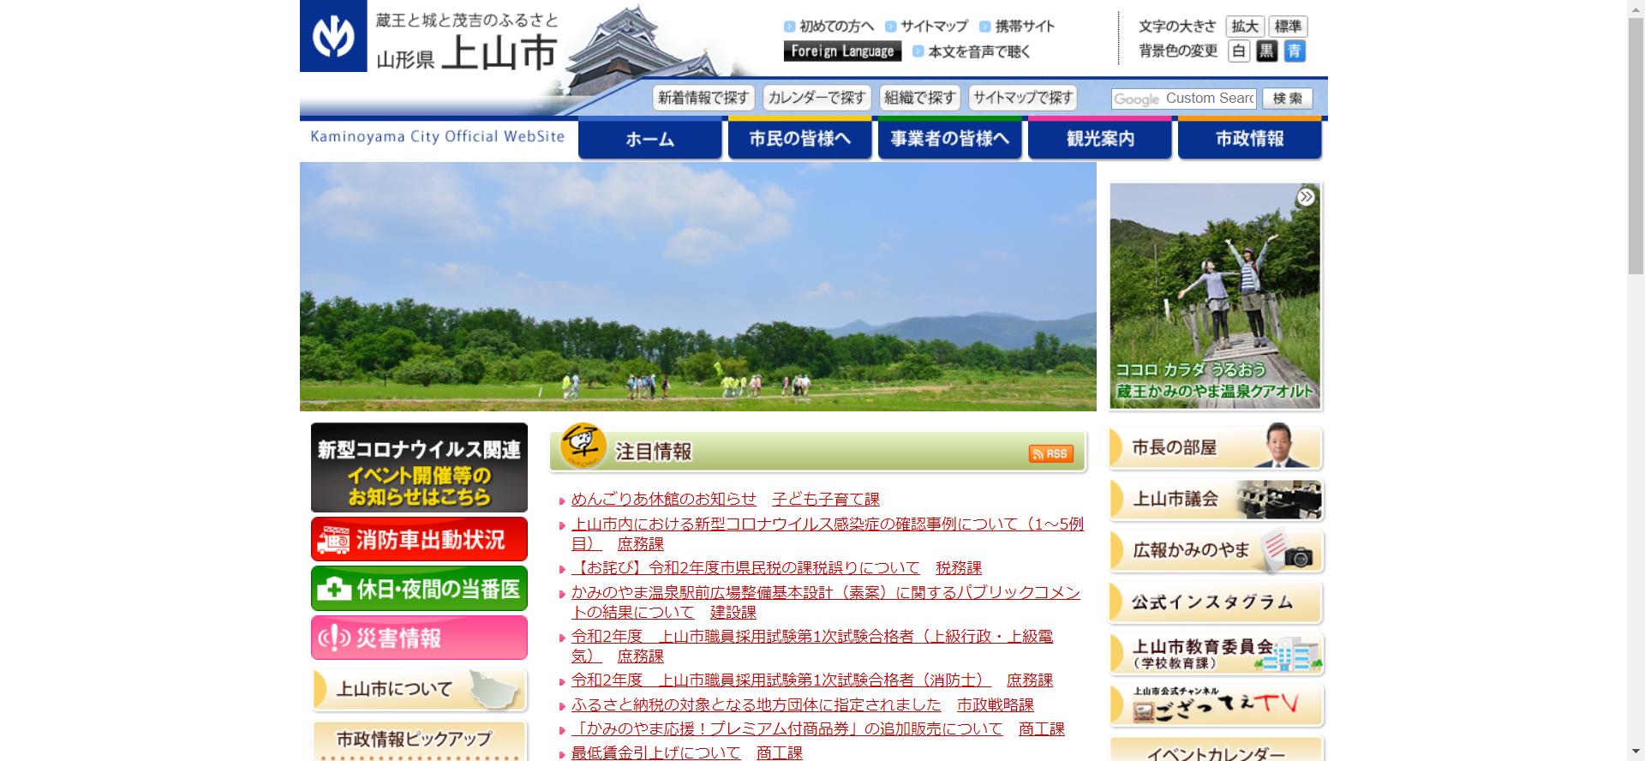Search by サイトマップで探す
The image size is (1645, 761).
pyautogui.click(x=1023, y=98)
